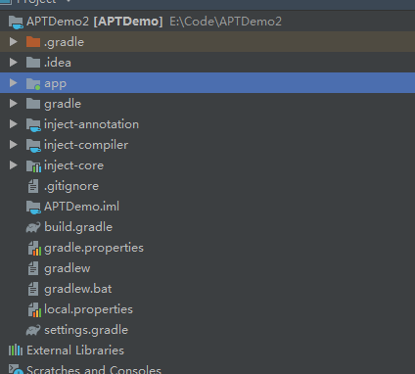Expand the inject-compiler module arrow
415x374 pixels.
tap(14, 145)
